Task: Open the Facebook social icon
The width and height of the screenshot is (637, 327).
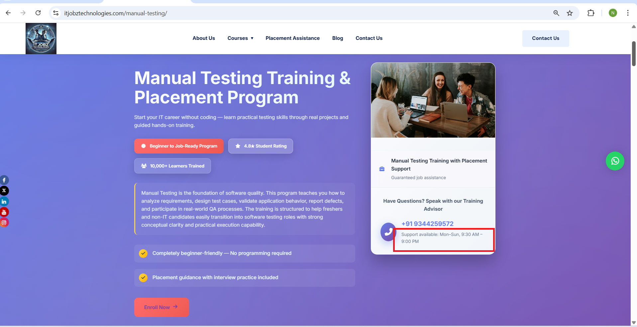Action: click(4, 180)
